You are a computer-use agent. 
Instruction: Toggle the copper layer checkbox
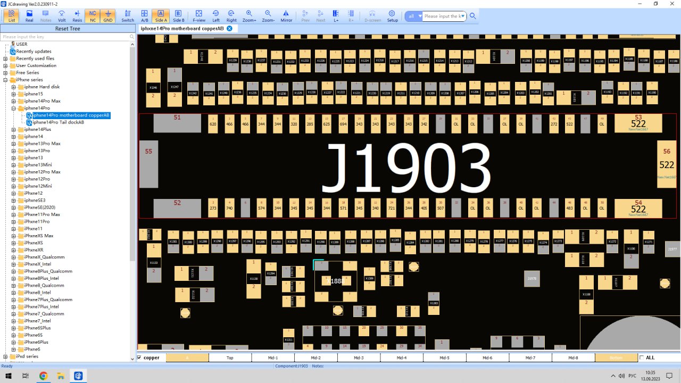tap(139, 357)
